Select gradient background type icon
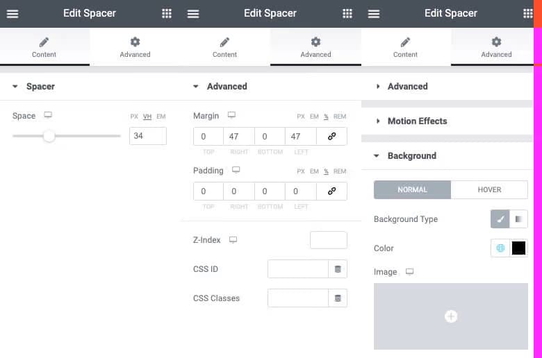The image size is (542, 358). [x=518, y=219]
